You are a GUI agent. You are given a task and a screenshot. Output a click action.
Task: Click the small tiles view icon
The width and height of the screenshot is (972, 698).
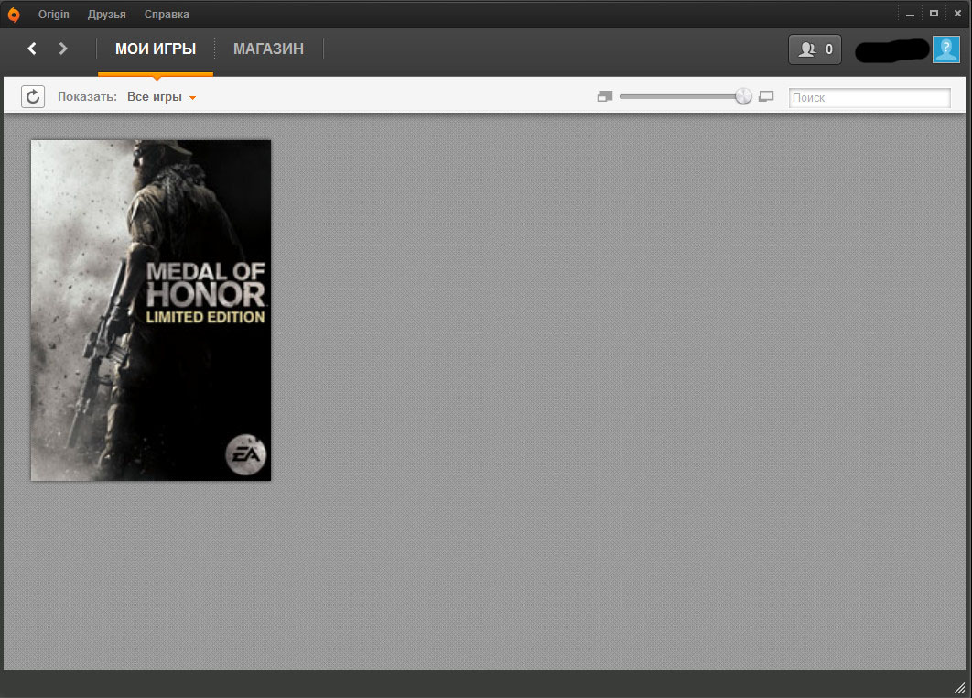tap(604, 96)
